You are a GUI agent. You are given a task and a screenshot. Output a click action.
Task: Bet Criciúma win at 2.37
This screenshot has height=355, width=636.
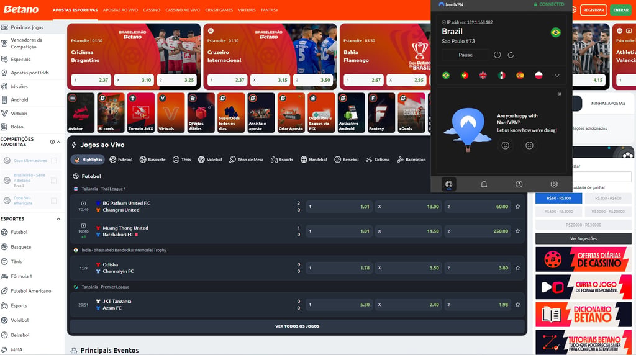click(x=91, y=80)
